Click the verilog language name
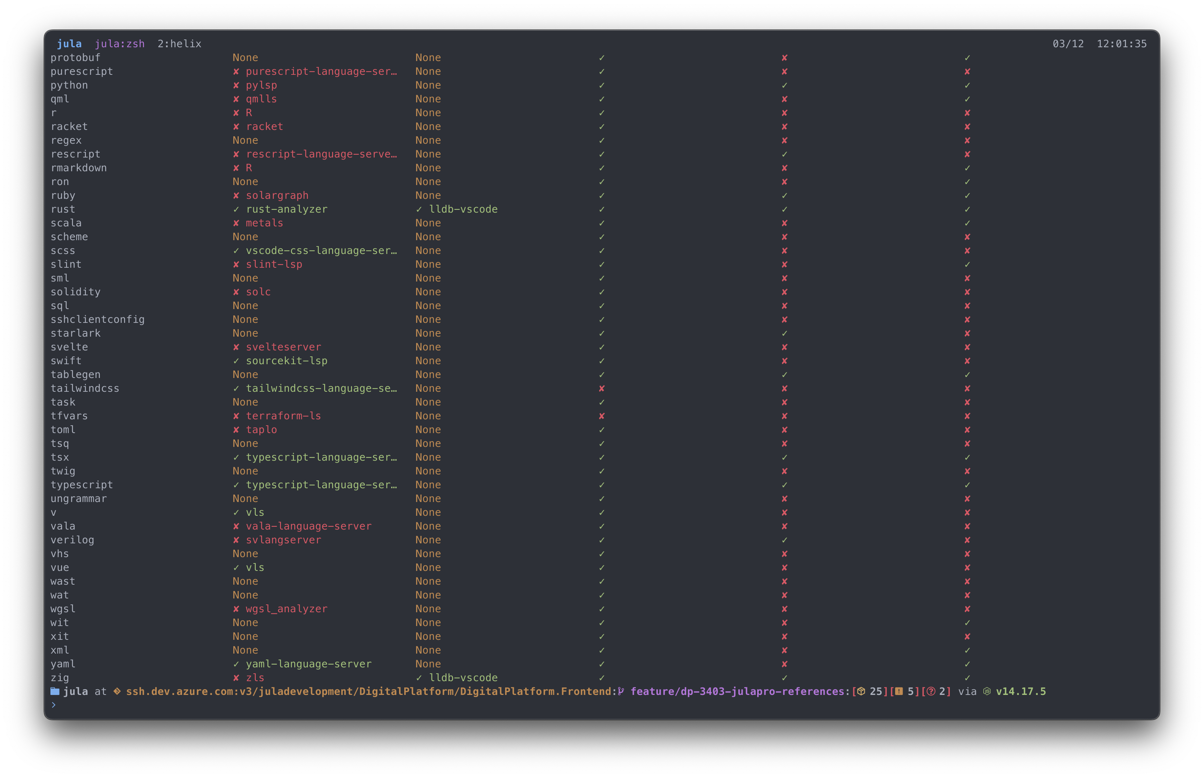The width and height of the screenshot is (1204, 778). (72, 540)
